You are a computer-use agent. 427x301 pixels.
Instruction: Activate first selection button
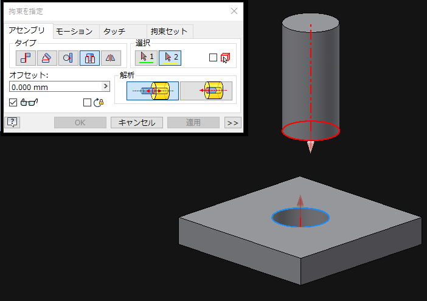point(146,58)
